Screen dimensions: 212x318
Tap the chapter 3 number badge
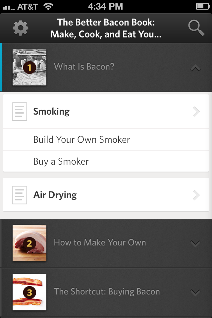(29, 292)
